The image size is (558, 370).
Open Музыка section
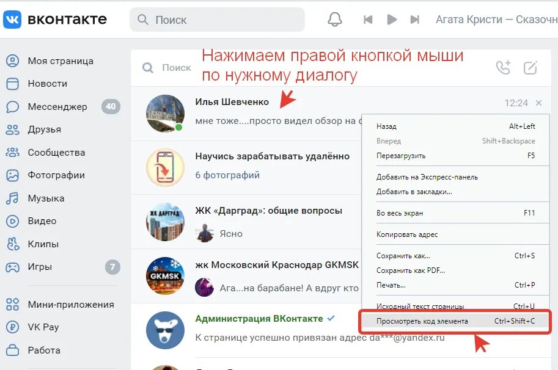tap(46, 198)
